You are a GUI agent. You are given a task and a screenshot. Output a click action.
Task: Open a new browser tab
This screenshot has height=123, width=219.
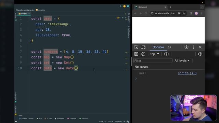(170, 7)
